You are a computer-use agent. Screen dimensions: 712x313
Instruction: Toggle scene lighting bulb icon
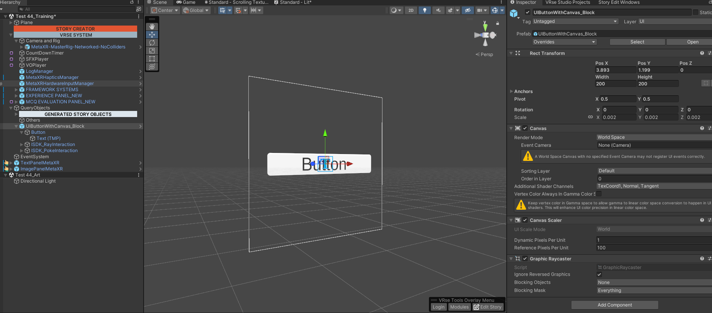coord(425,10)
